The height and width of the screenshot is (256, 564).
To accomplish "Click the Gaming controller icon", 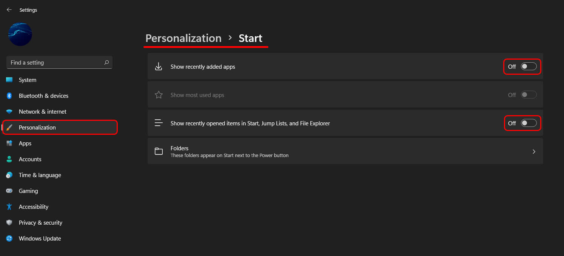I will (x=9, y=191).
